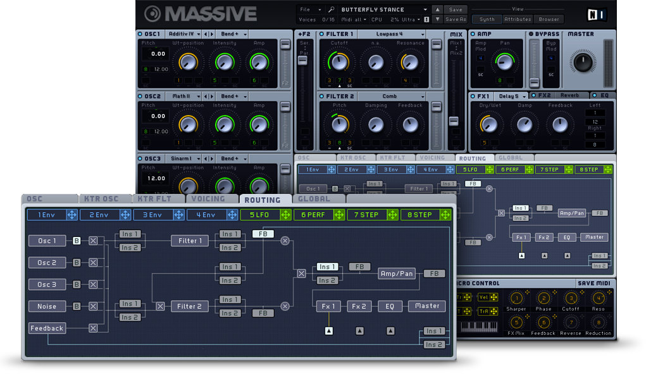Click the X box on Feedback routing row
This screenshot has height=379, width=658.
click(93, 328)
